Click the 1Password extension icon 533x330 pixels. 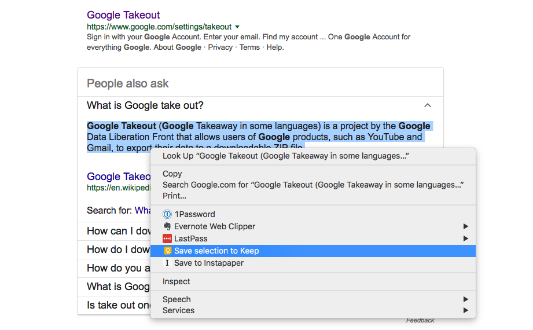(167, 214)
